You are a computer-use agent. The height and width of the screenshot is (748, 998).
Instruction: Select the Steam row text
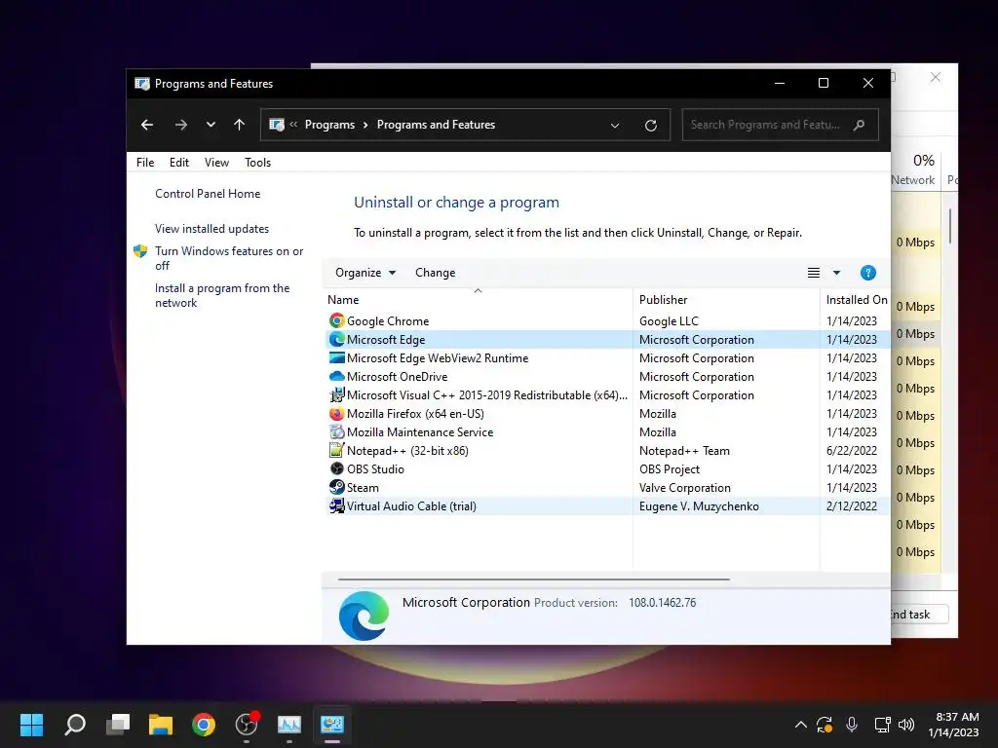click(363, 488)
